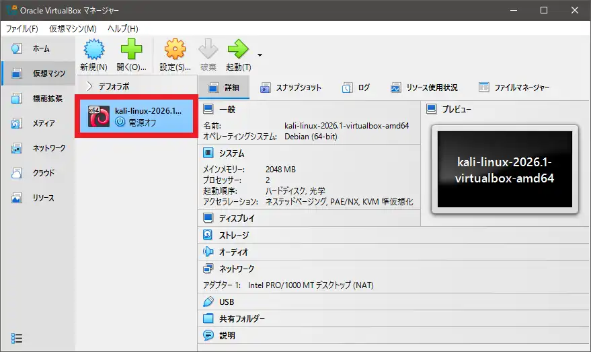Open 設定(S) settings gear icon
Viewport: 591px width, 352px height.
point(175,50)
